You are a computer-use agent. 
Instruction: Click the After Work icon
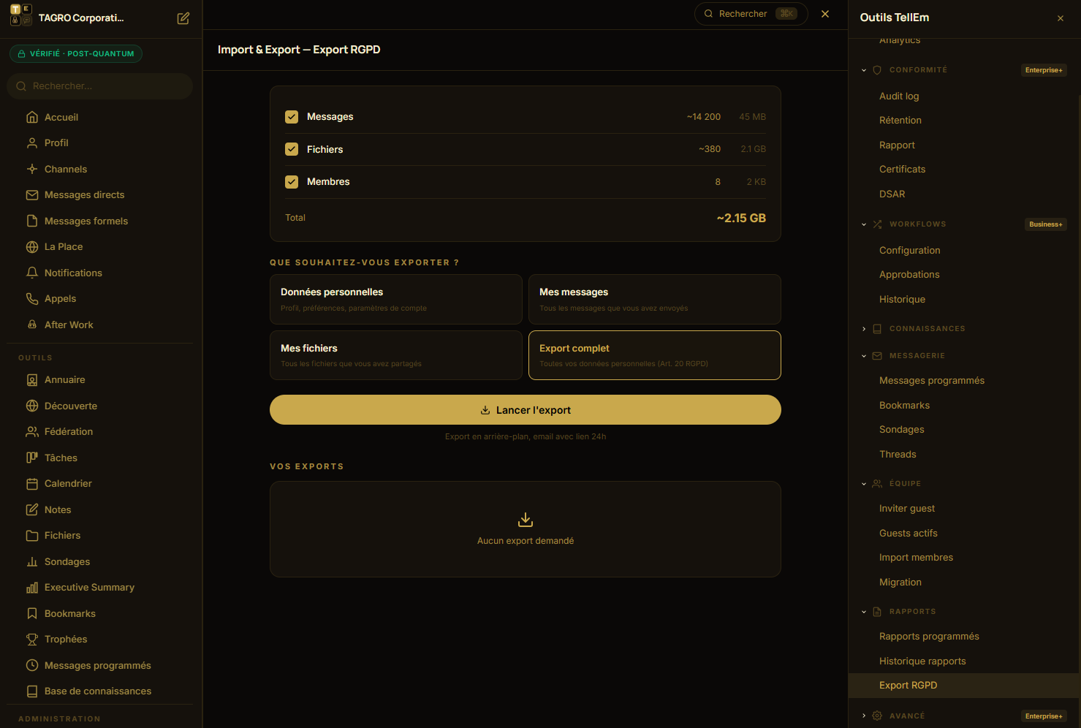(32, 325)
